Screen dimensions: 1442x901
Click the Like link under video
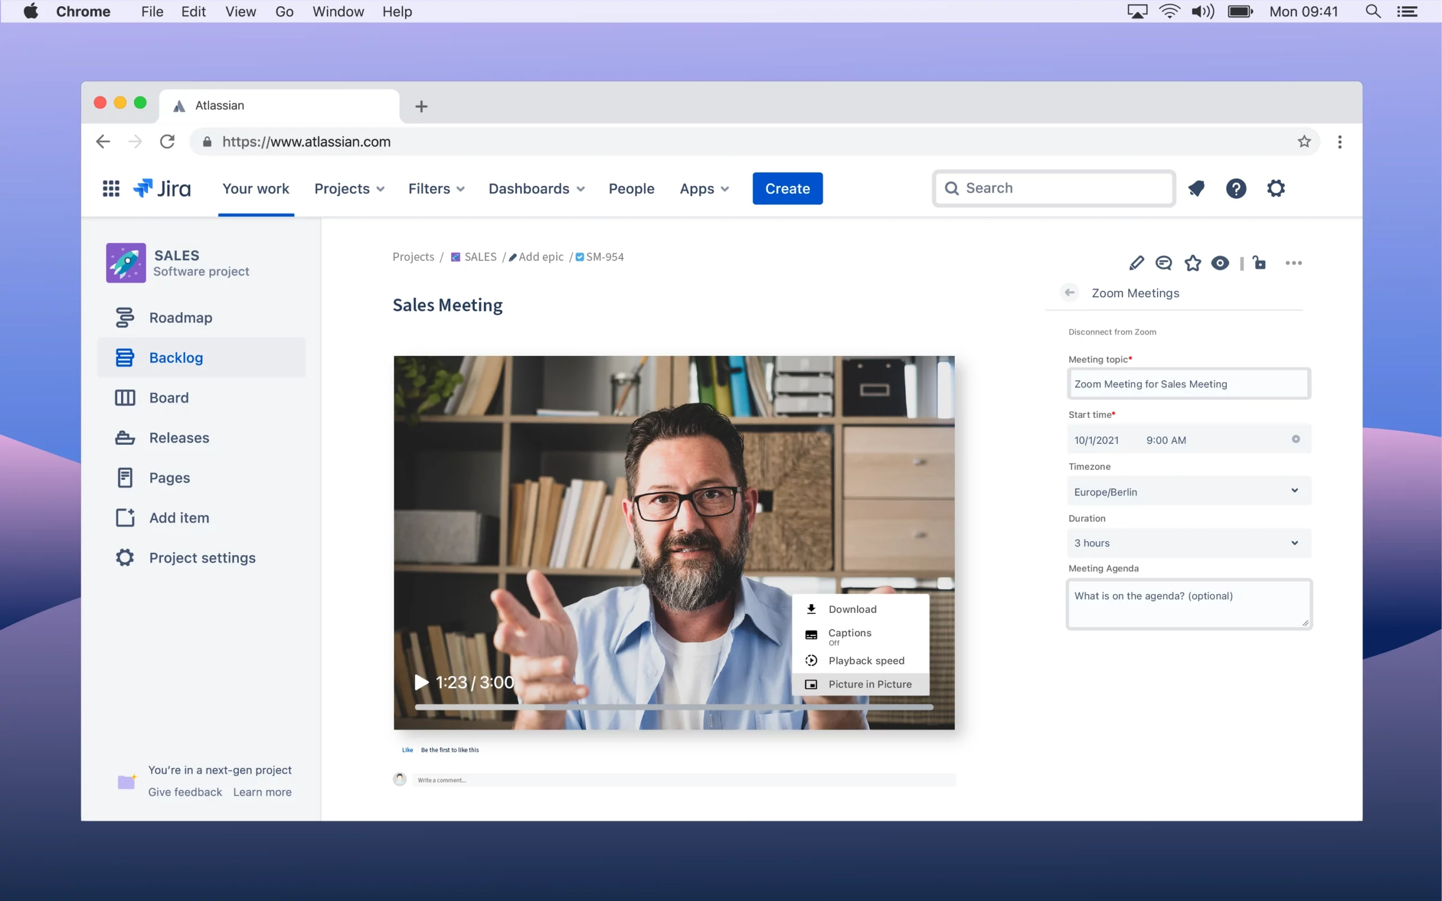(x=407, y=750)
